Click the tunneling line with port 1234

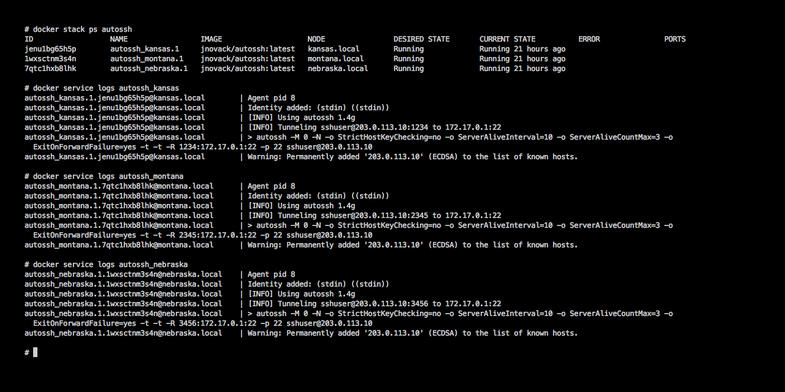374,127
